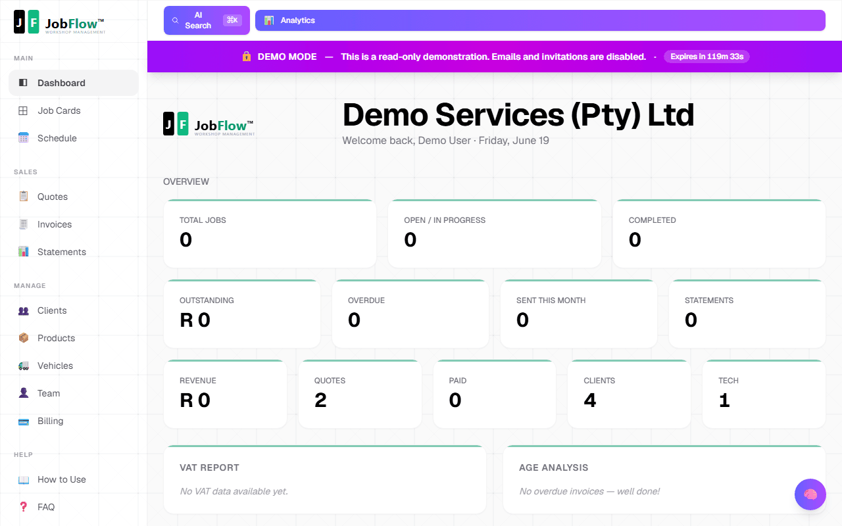Click the magnifier icon in AI Search
This screenshot has height=526, width=842.
click(x=175, y=20)
